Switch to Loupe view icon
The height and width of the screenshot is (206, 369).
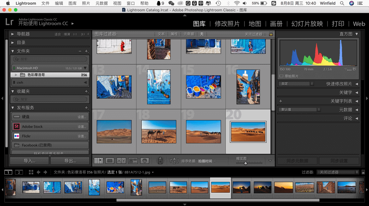(110, 160)
